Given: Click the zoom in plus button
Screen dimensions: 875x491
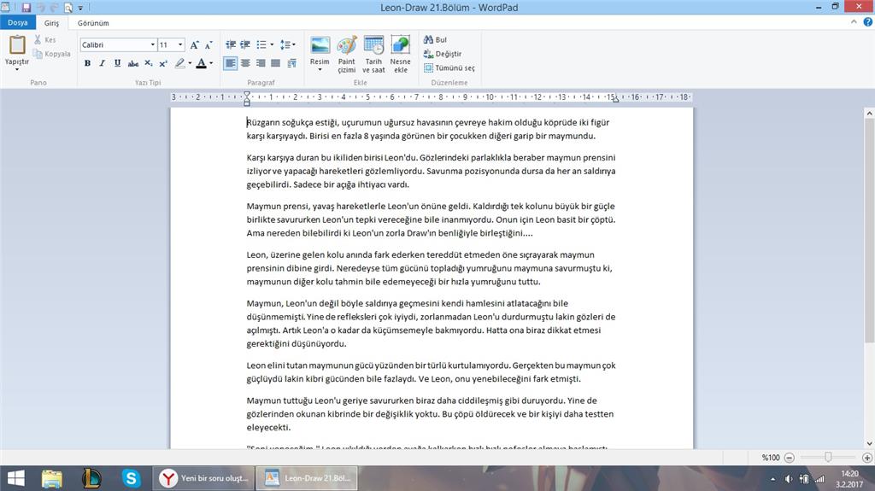Looking at the screenshot, I should (867, 458).
